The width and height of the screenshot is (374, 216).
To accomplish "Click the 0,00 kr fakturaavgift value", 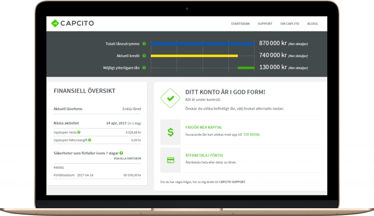I will coord(136,140).
